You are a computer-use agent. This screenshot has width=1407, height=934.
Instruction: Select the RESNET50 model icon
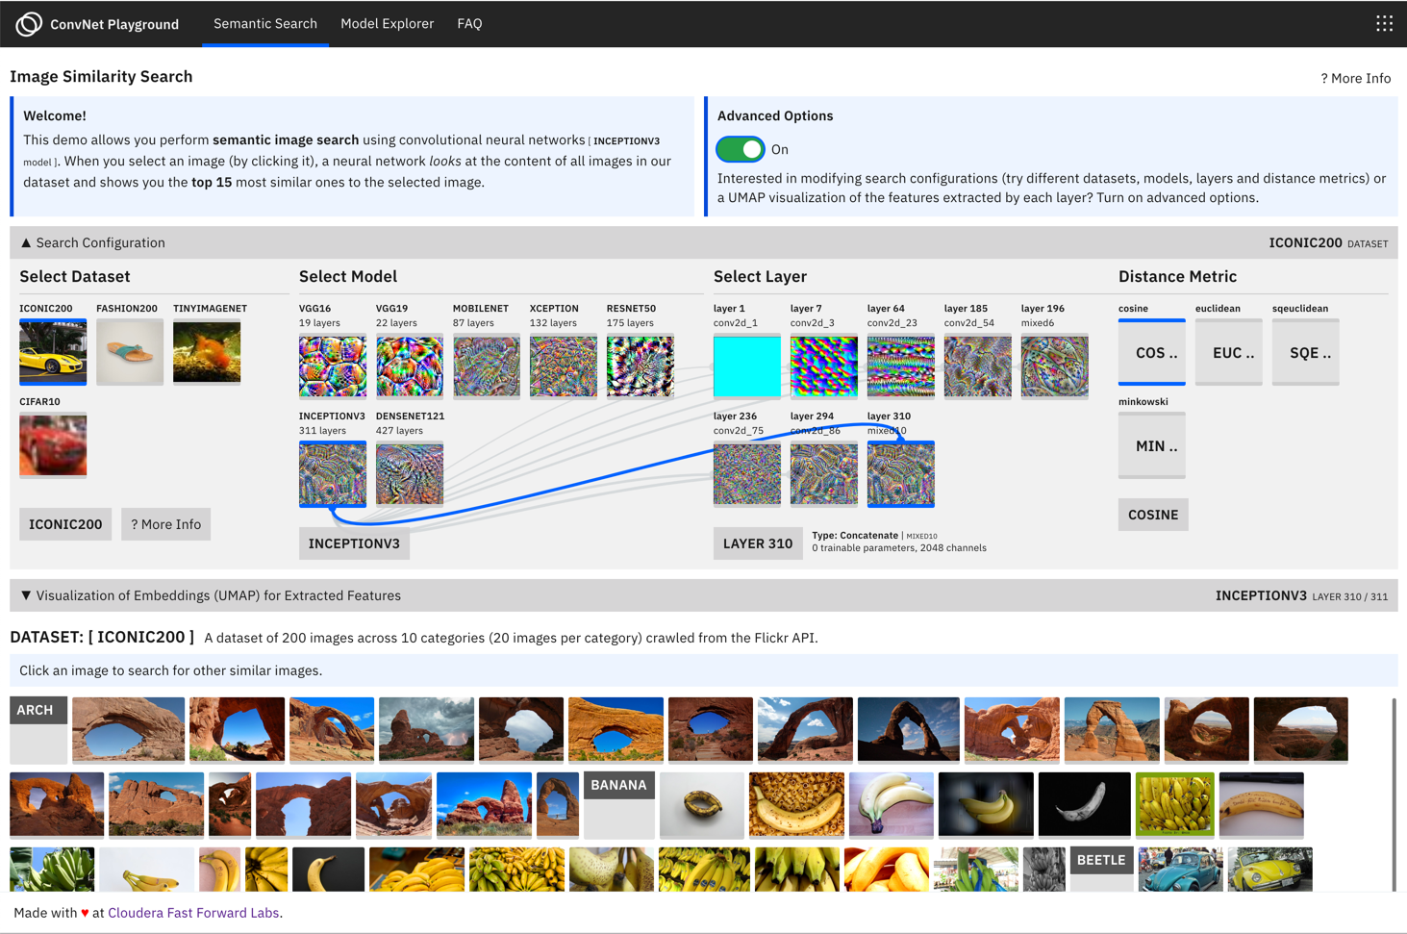641,366
